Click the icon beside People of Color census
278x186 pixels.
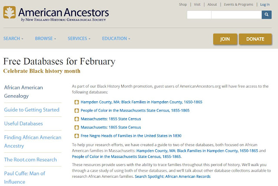coord(76,110)
